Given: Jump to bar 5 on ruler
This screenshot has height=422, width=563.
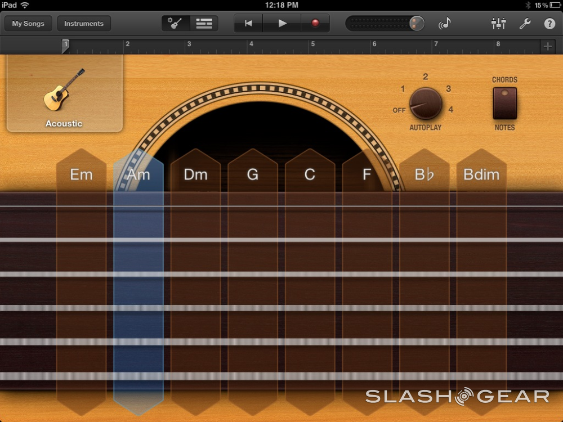Looking at the screenshot, I should click(x=312, y=44).
